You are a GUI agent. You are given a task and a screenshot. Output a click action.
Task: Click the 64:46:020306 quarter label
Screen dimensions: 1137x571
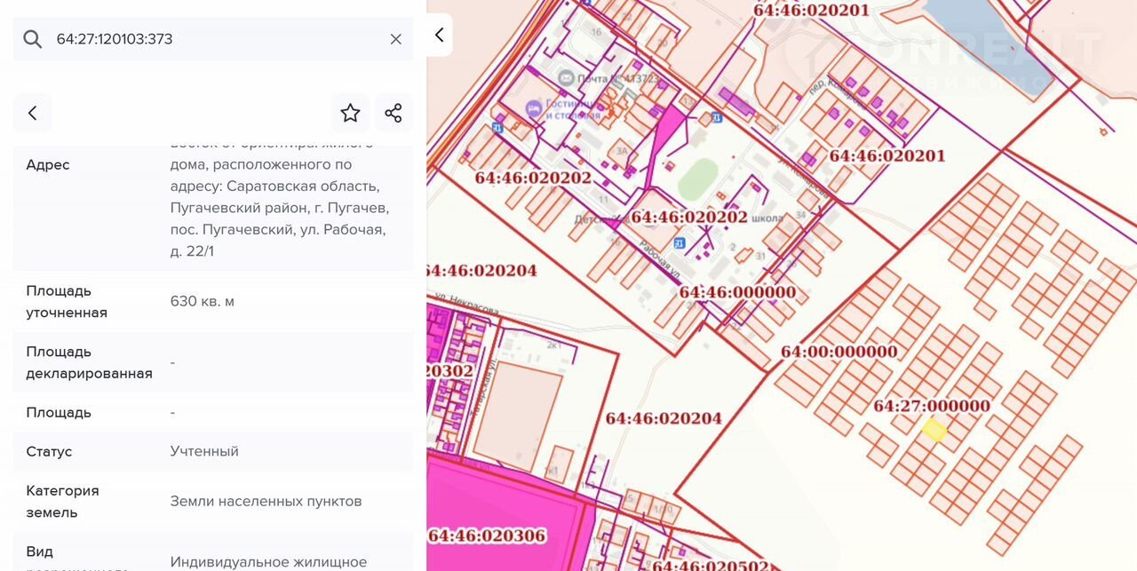[487, 535]
